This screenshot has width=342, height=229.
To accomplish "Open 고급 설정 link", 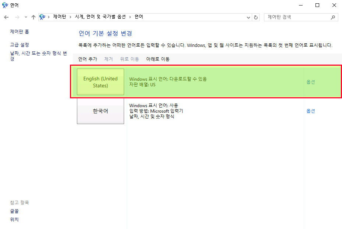I will 20,45.
